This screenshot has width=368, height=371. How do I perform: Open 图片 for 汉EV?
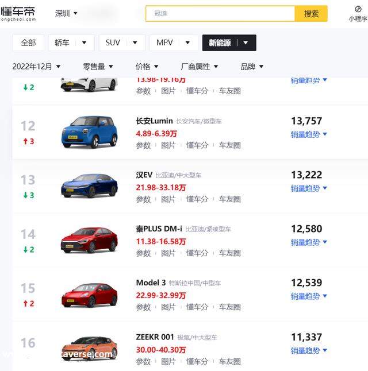click(168, 199)
